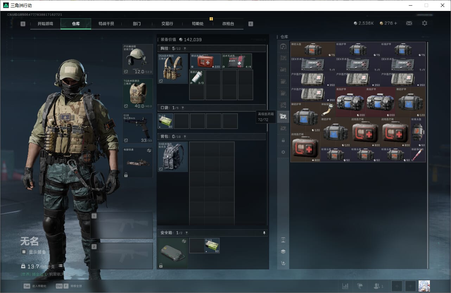Open the 特战干员 tab

point(106,24)
